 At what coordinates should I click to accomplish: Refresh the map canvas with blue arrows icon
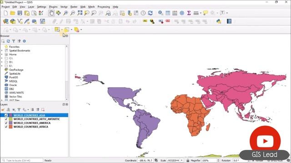click(150, 13)
